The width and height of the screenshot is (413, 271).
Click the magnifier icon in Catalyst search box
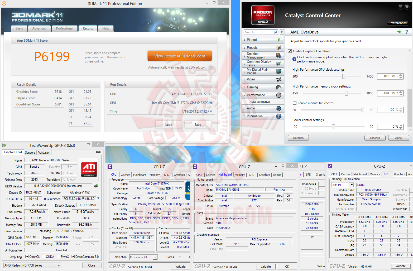click(275, 32)
